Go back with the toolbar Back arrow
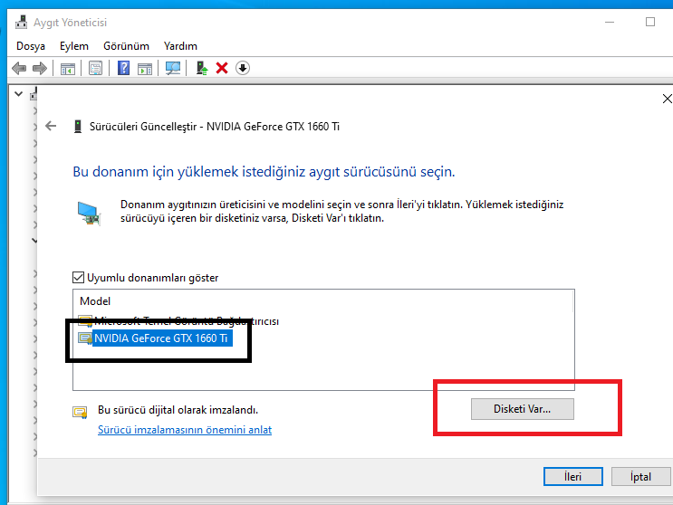The width and height of the screenshot is (673, 505). (x=19, y=68)
